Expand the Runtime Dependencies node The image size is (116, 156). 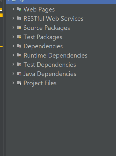(x=13, y=55)
